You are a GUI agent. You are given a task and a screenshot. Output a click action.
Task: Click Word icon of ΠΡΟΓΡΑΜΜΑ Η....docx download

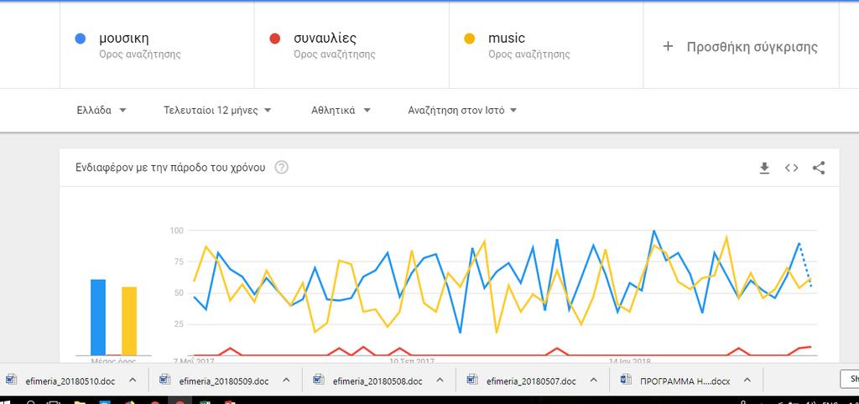[626, 380]
